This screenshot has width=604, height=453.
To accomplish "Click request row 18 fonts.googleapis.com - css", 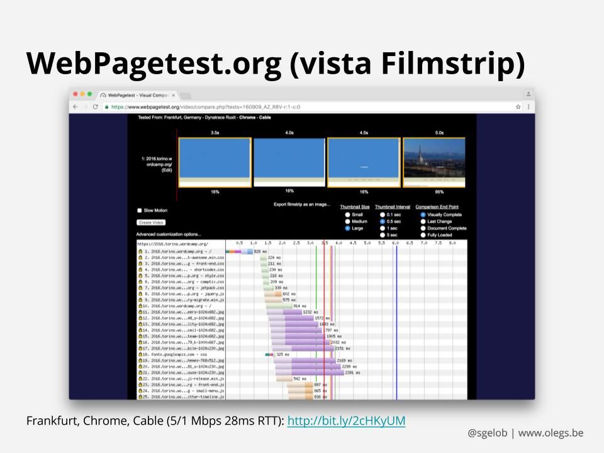I will click(x=302, y=354).
